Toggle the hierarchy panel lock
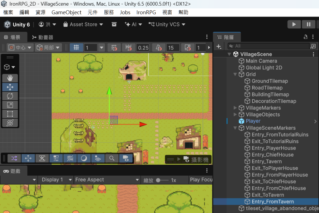 [305, 37]
